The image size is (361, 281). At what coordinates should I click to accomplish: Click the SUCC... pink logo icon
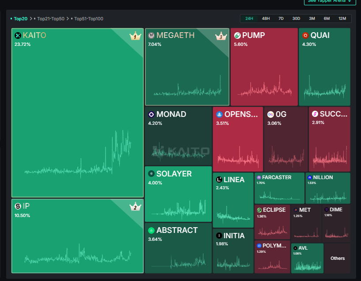pos(315,114)
